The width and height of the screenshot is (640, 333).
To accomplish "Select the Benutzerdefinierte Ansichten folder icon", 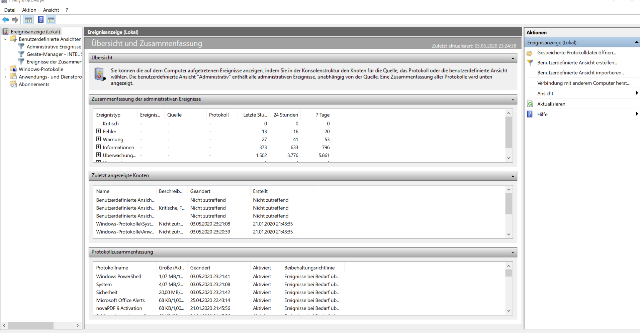I will click(13, 39).
